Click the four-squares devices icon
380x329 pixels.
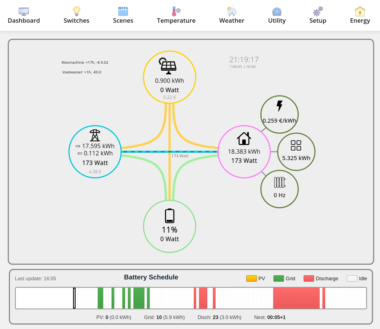pyautogui.click(x=296, y=145)
